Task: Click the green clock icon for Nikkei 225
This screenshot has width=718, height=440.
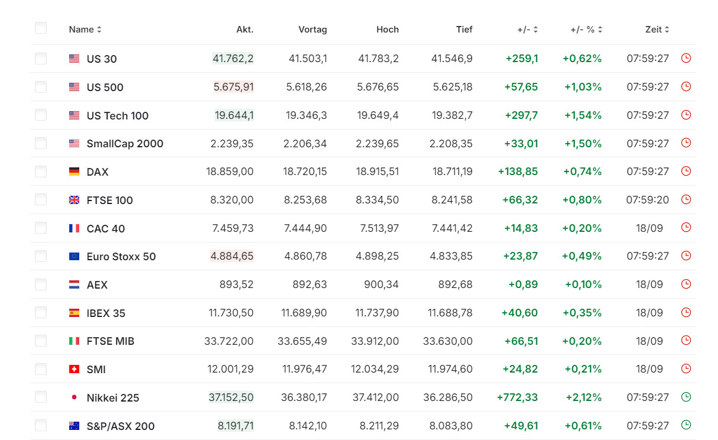Action: click(x=686, y=397)
